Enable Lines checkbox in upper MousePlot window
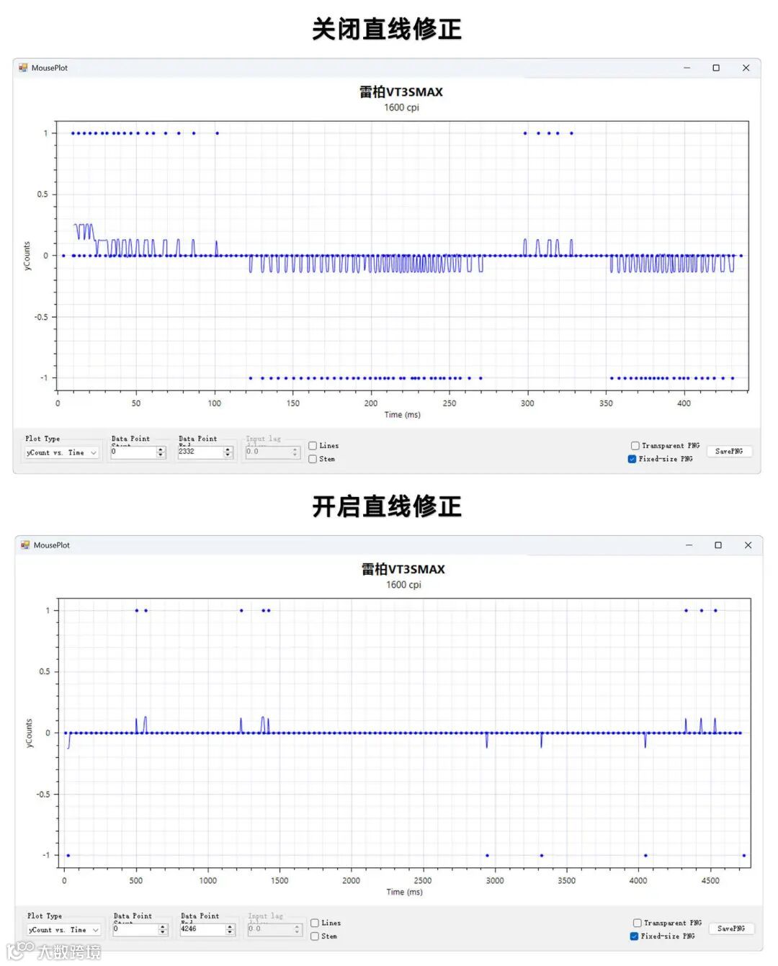 [313, 446]
